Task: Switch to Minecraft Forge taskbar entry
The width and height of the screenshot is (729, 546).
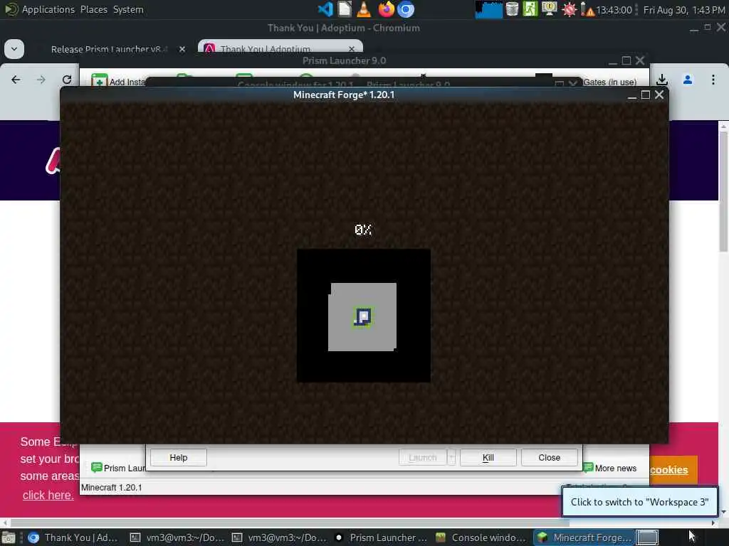Action: click(x=584, y=537)
